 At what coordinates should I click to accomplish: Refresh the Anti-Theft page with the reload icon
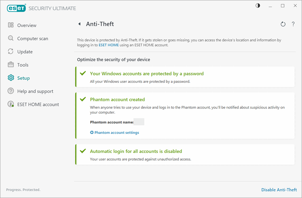pos(283,24)
